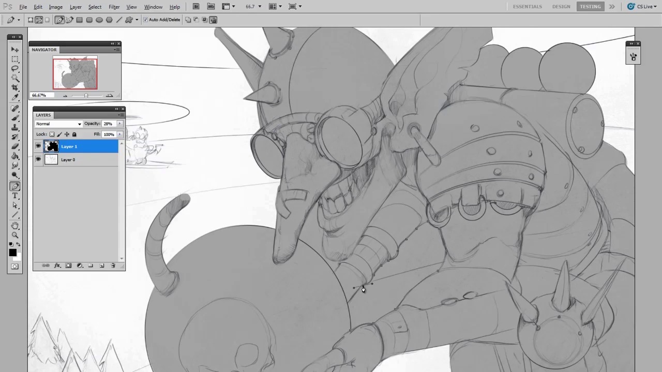Launch Adobe Bridge with Br icon
Image resolution: width=662 pixels, height=372 pixels.
[x=196, y=6]
